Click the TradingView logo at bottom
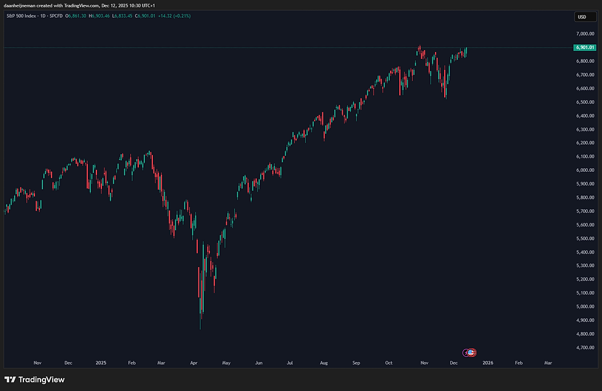Screen dimensions: 602x391 (34, 379)
